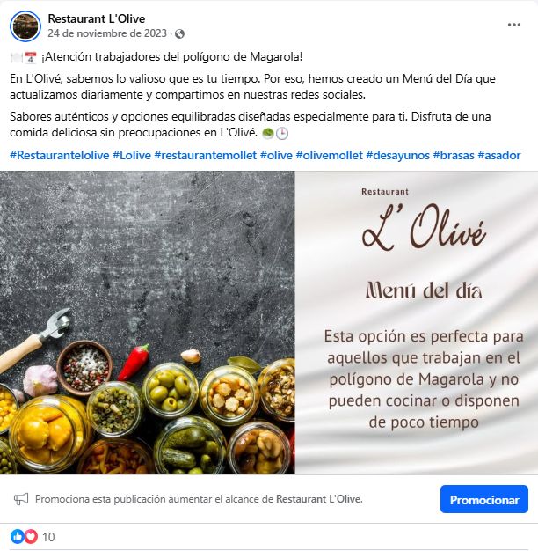This screenshot has width=538, height=551.
Task: Open the Menú del día post image
Action: 269,322
